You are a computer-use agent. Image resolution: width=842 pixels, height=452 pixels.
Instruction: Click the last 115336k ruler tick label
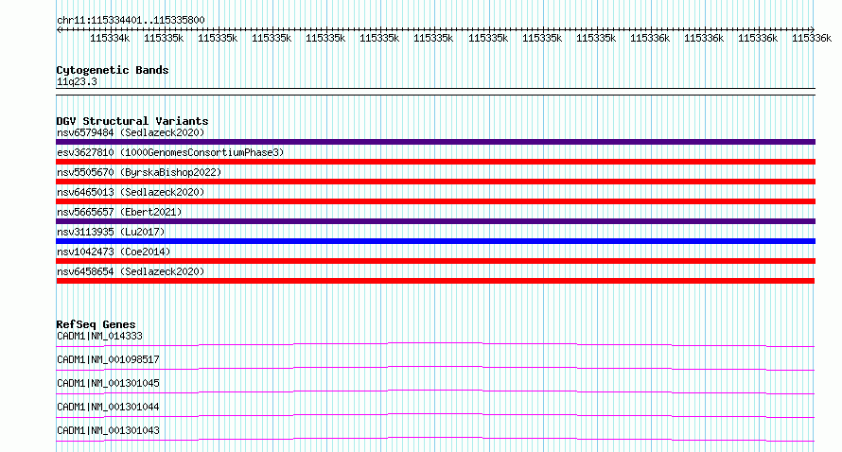812,38
